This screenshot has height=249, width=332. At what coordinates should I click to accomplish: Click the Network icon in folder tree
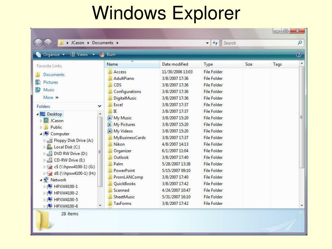tap(46, 180)
